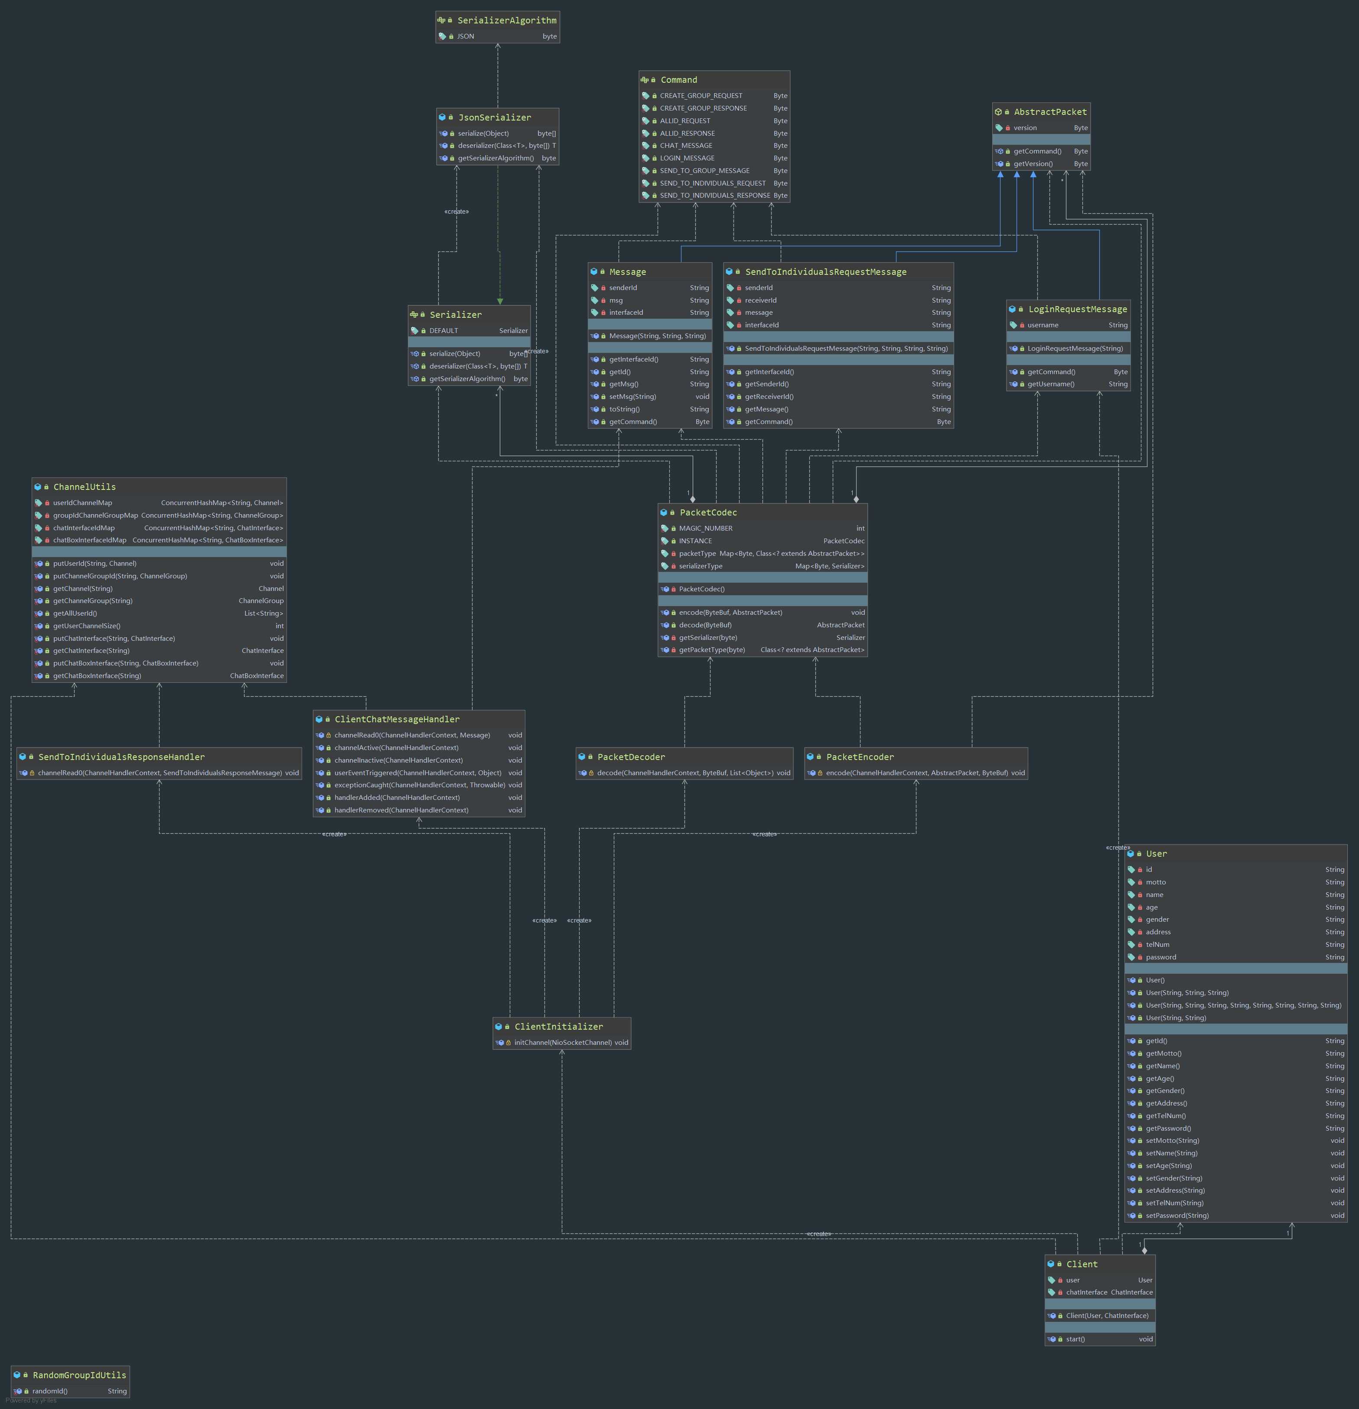This screenshot has width=1359, height=1409.
Task: Select the INSTANCE field in PacketCodec
Action: pyautogui.click(x=763, y=541)
